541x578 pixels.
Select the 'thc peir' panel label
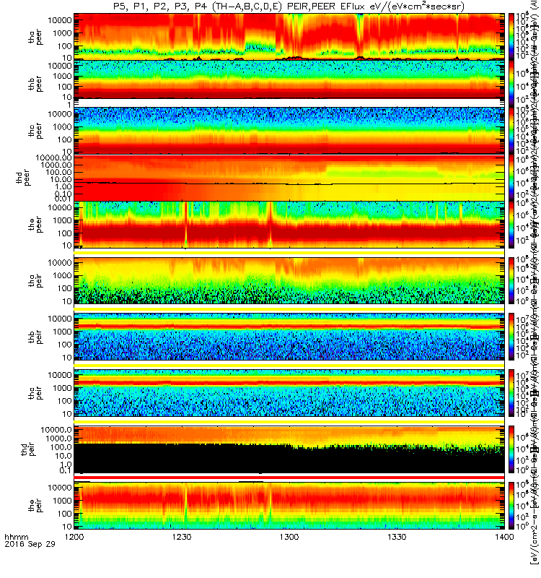(35, 393)
